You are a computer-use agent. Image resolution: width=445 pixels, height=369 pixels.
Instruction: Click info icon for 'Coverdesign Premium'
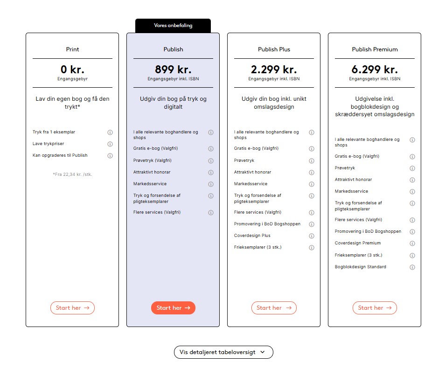(412, 244)
